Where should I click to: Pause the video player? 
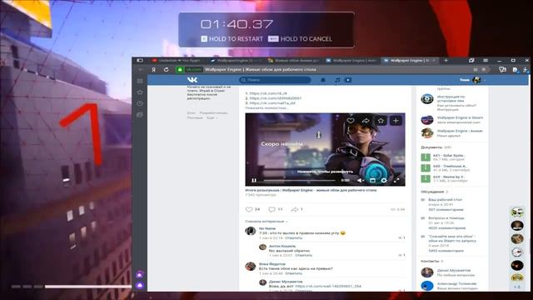[x=254, y=180]
